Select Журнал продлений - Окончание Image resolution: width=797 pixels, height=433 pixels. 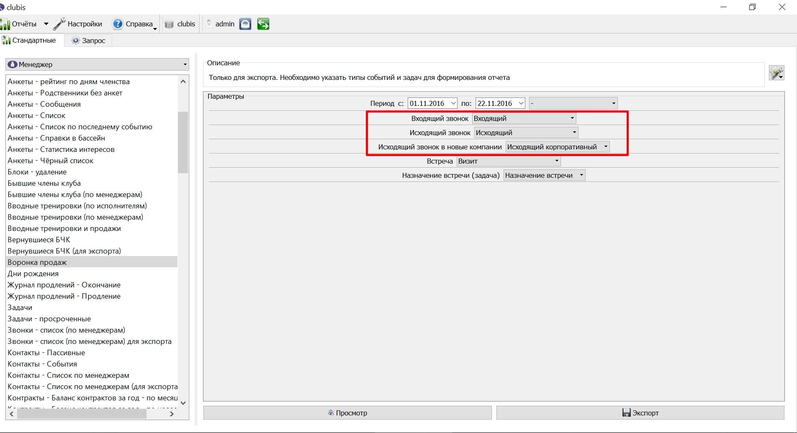[x=92, y=285]
